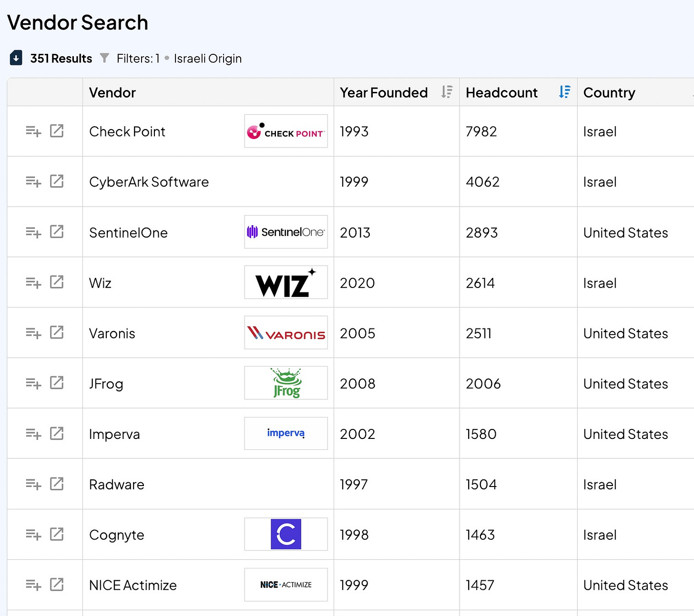Click headcount value 1457
Screen dimensions: 694x616
click(x=480, y=585)
